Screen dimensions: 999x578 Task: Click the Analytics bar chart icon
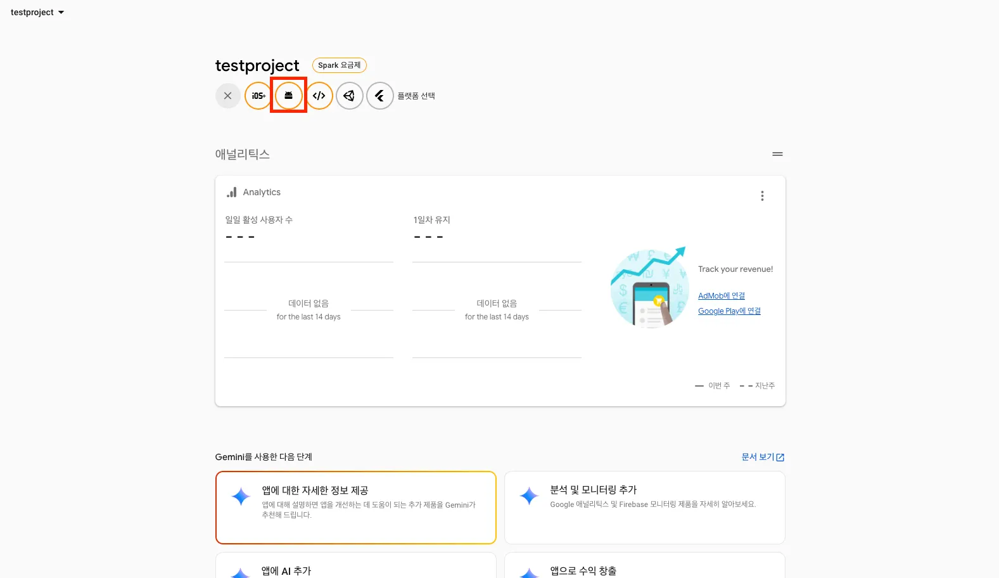232,192
